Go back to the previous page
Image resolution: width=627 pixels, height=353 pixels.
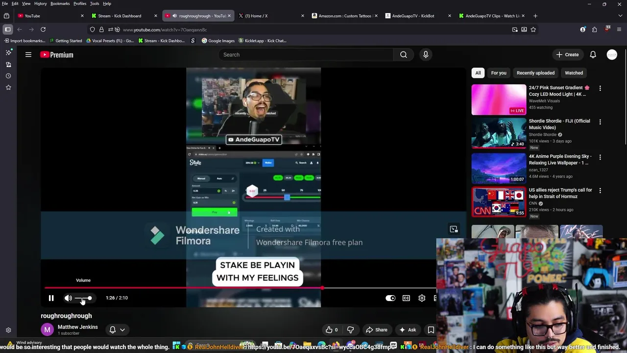[20, 29]
